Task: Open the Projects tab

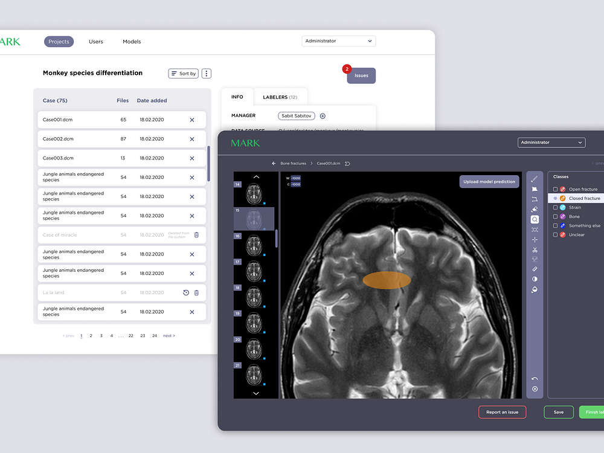Action: [59, 42]
